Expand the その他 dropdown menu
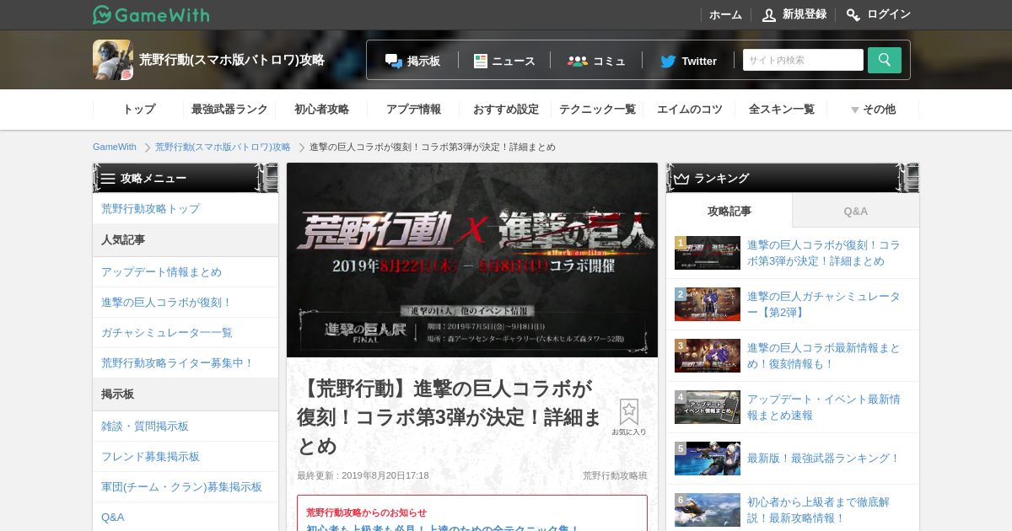Screen dimensions: 1012x531 (x=873, y=110)
